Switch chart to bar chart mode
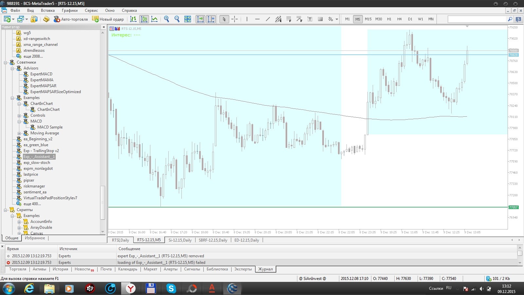 (x=133, y=19)
